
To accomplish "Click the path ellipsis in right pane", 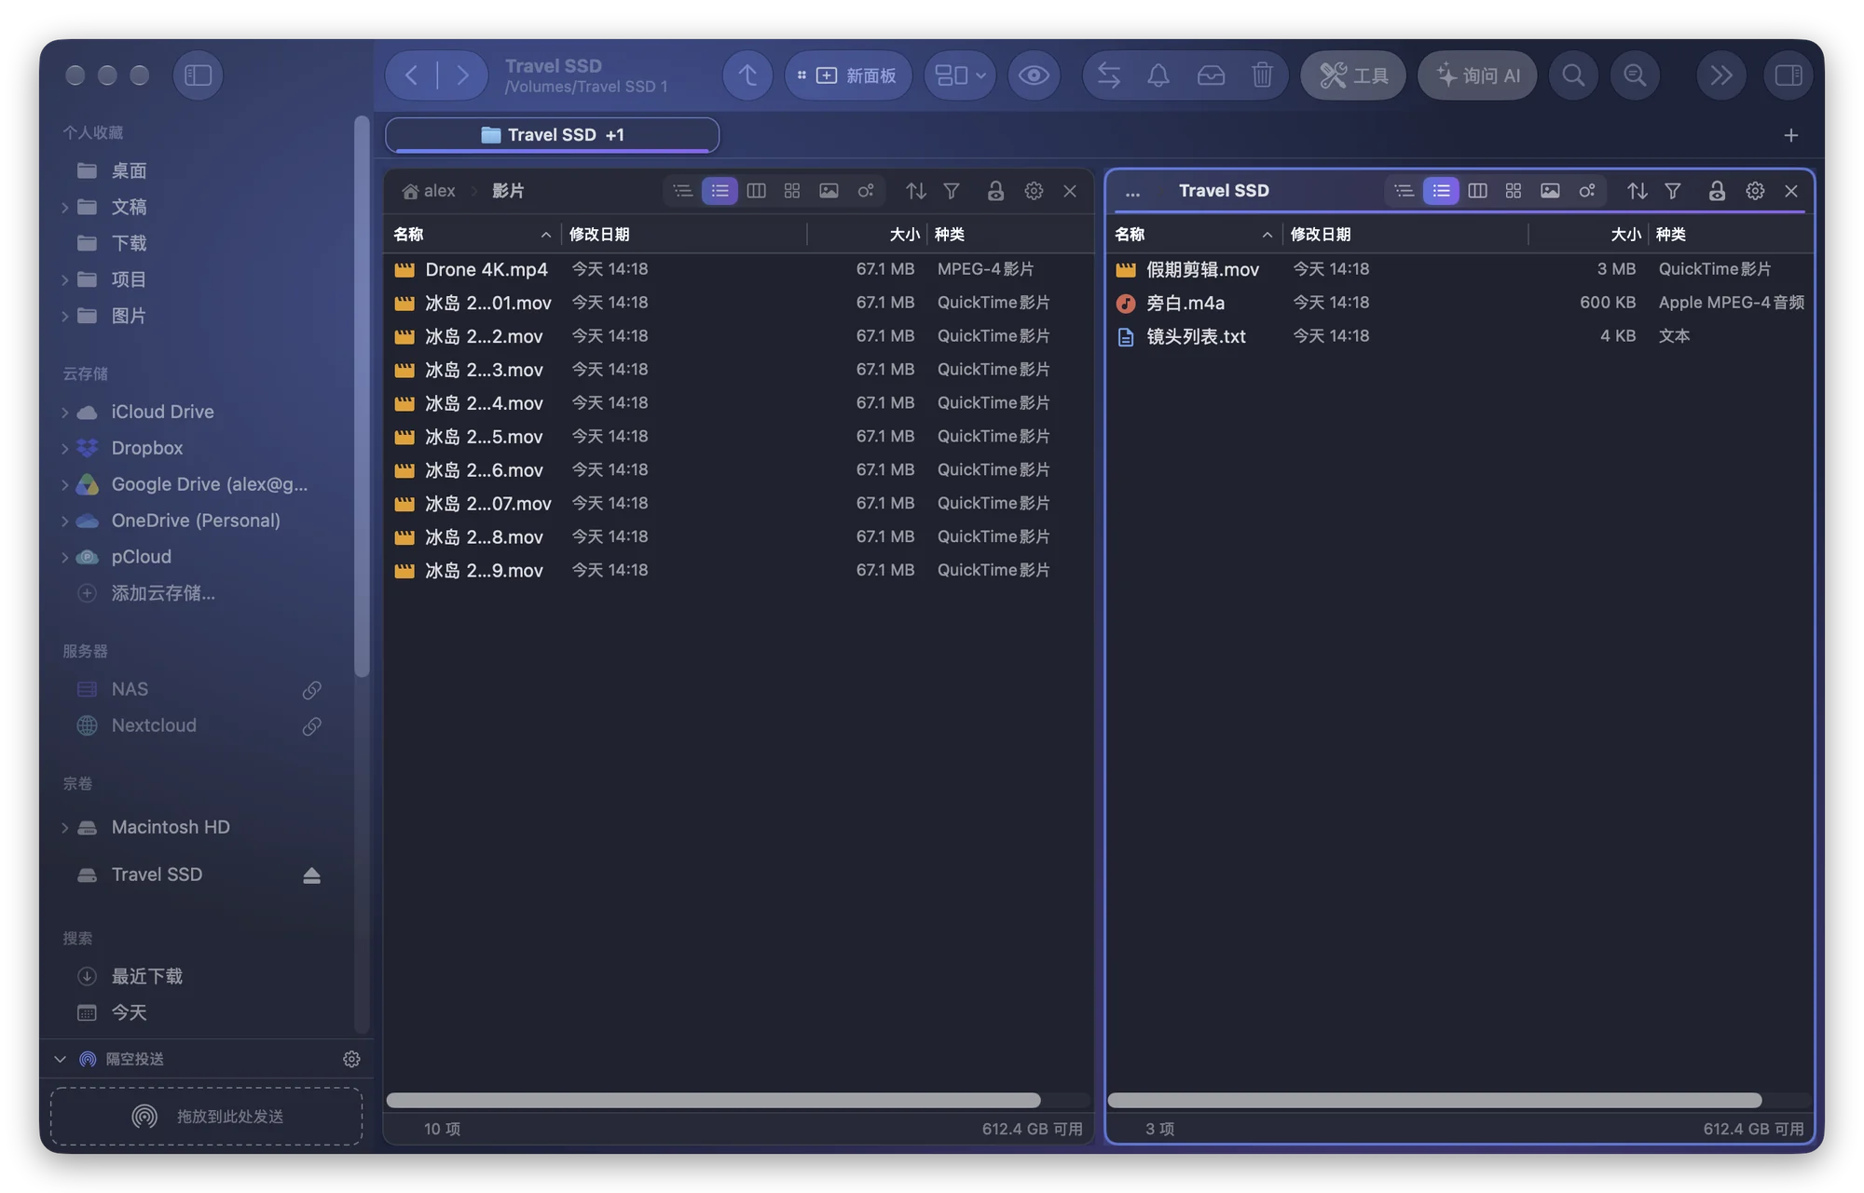I will pos(1132,192).
